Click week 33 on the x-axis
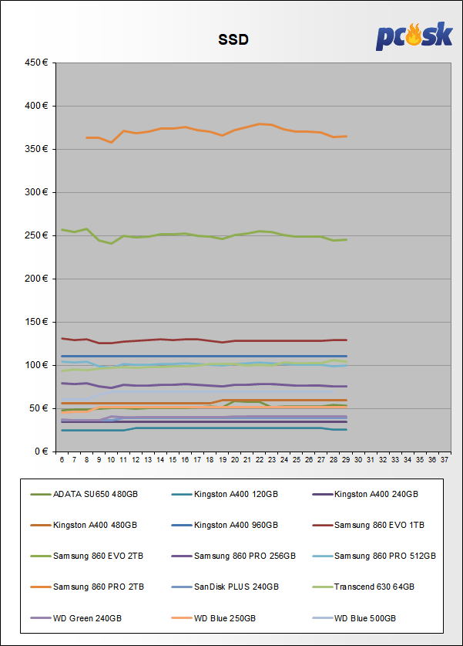Screen dimensions: 463x646 (x=395, y=460)
